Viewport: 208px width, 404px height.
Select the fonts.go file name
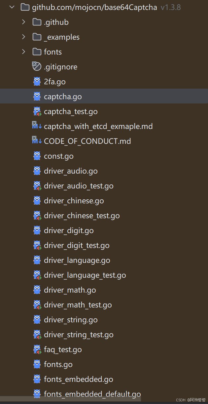click(x=58, y=364)
